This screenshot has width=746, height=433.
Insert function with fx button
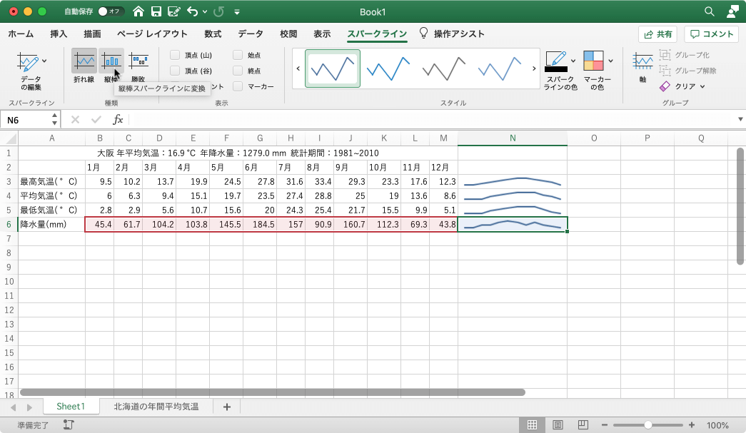pyautogui.click(x=118, y=120)
